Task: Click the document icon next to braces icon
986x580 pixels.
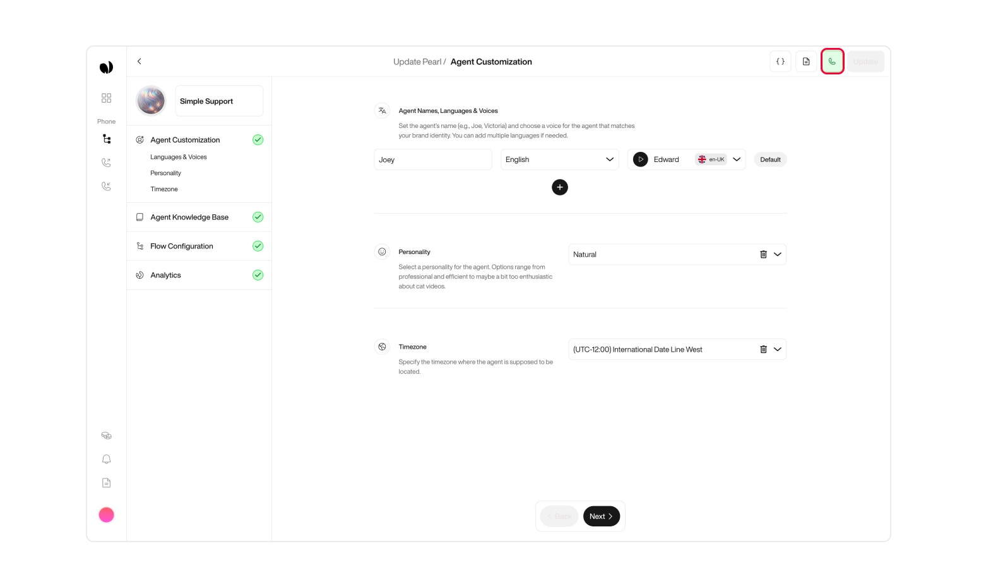Action: [x=805, y=61]
